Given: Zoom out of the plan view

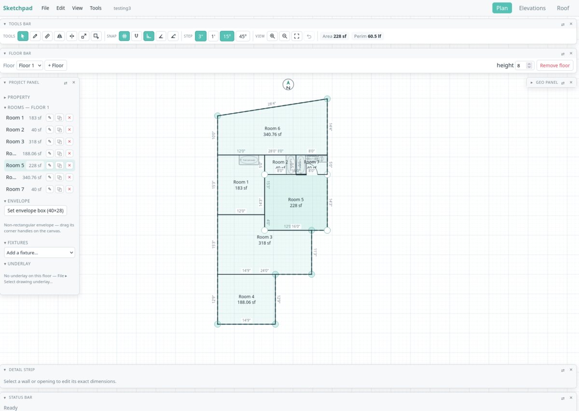Looking at the screenshot, I should (285, 36).
